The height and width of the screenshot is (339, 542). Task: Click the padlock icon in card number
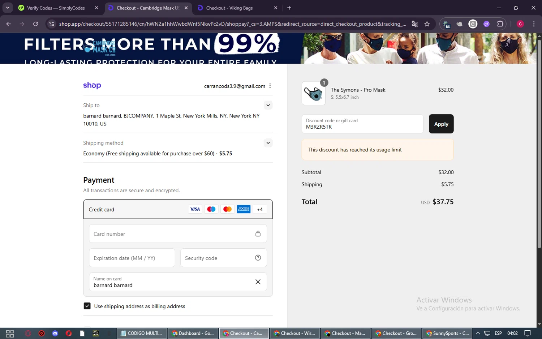[x=258, y=234]
